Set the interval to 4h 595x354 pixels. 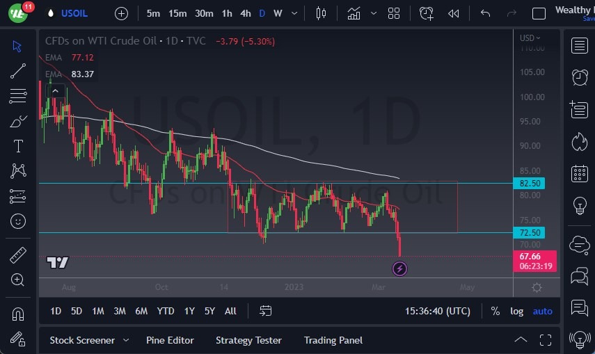246,13
